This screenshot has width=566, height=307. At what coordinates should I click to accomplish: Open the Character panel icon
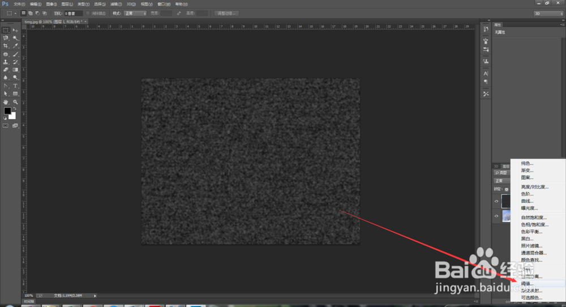coord(486,73)
